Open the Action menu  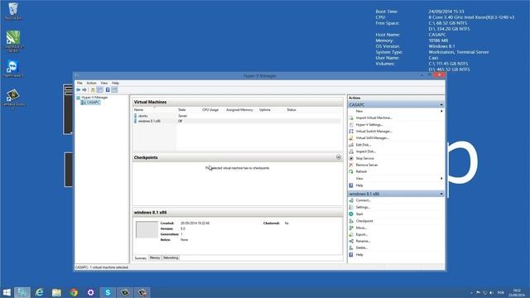(91, 83)
